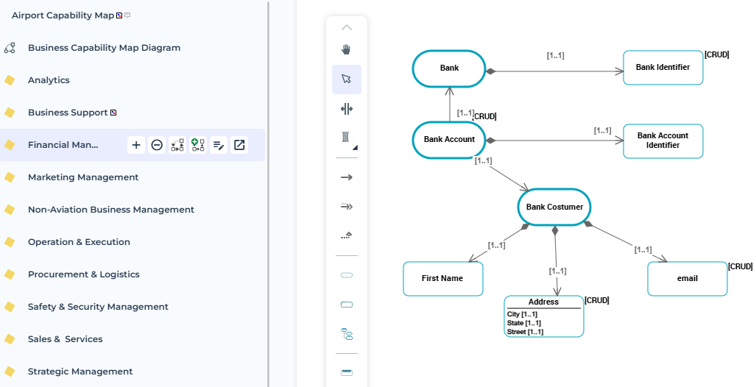756x387 pixels.
Task: Select the solid arrow connector tool
Action: pyautogui.click(x=347, y=177)
